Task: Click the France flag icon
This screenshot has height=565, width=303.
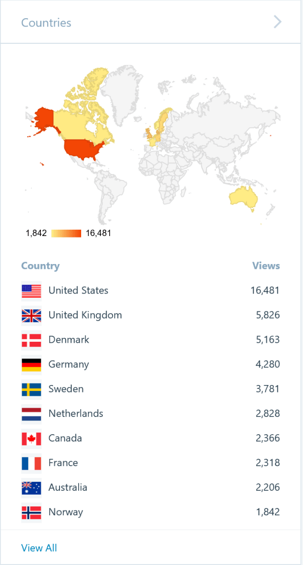Action: 31,462
